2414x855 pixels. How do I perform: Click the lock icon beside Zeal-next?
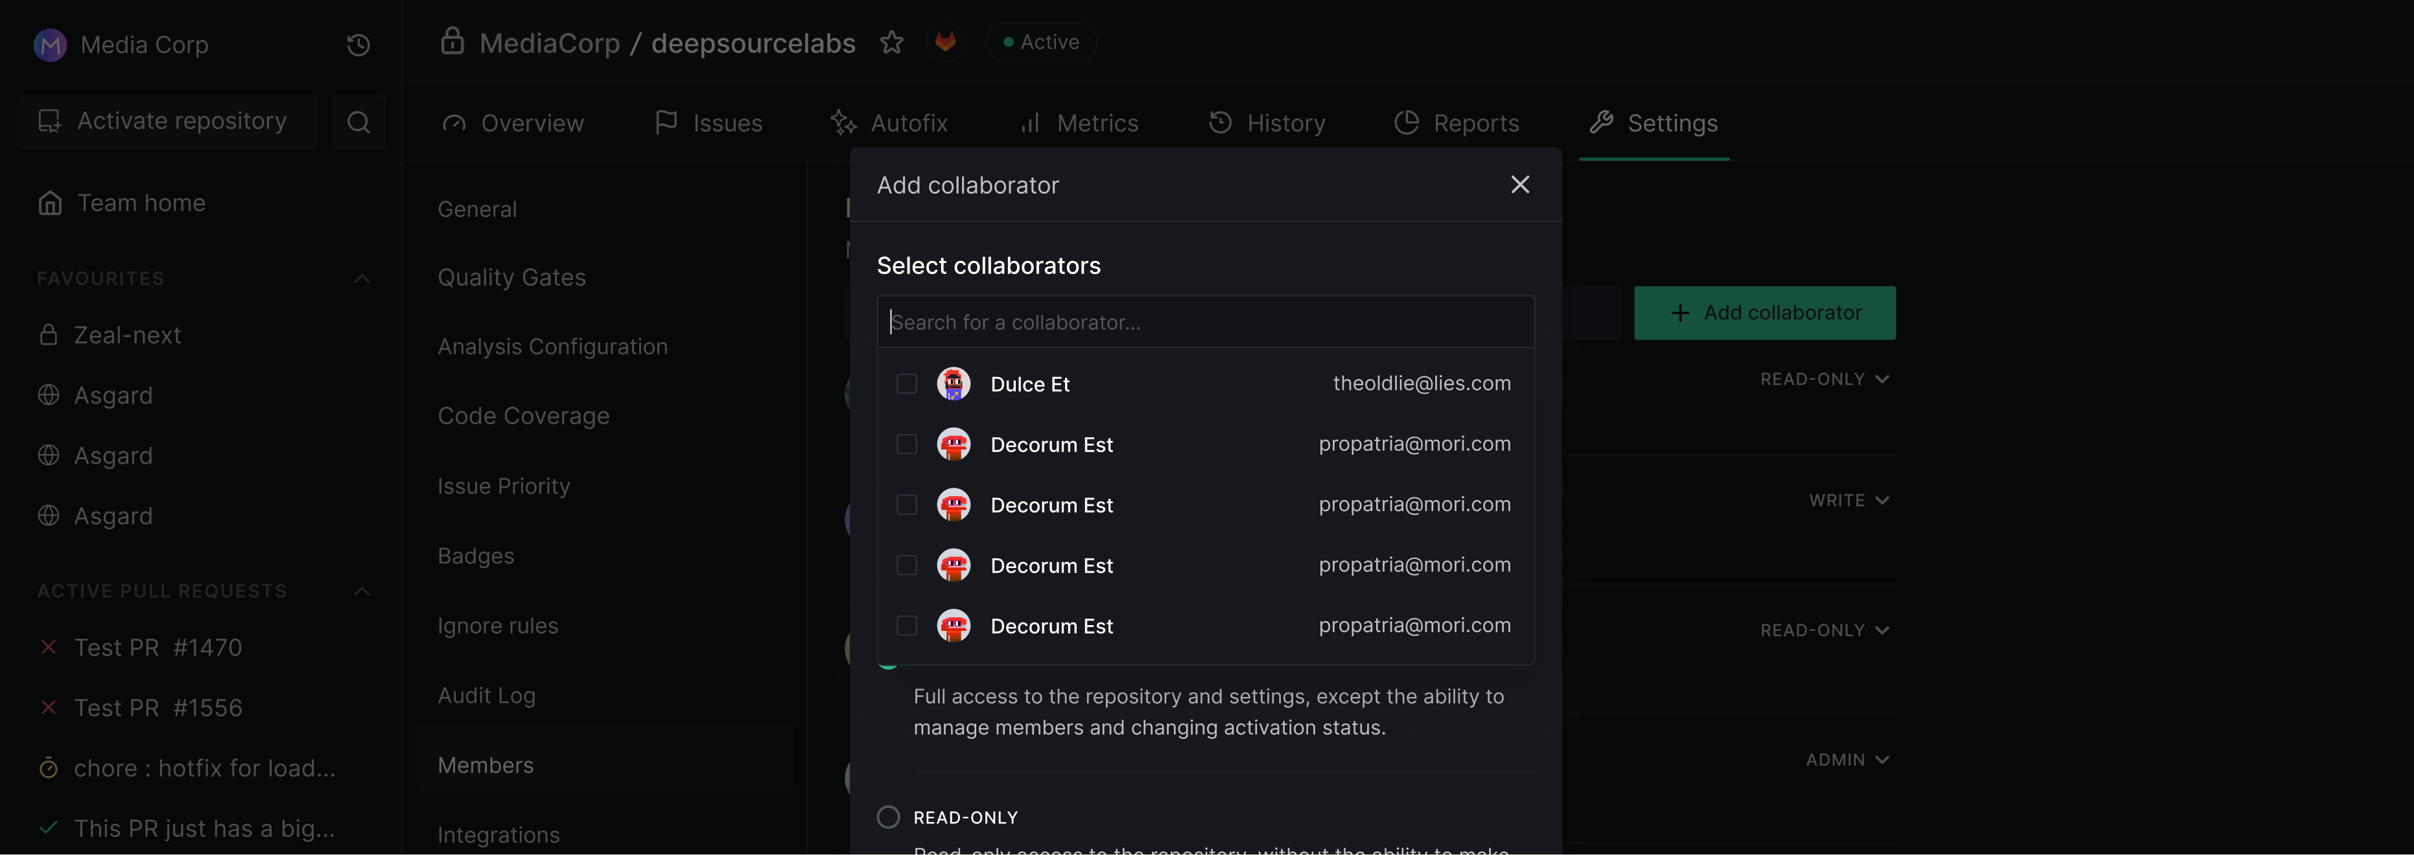point(49,334)
